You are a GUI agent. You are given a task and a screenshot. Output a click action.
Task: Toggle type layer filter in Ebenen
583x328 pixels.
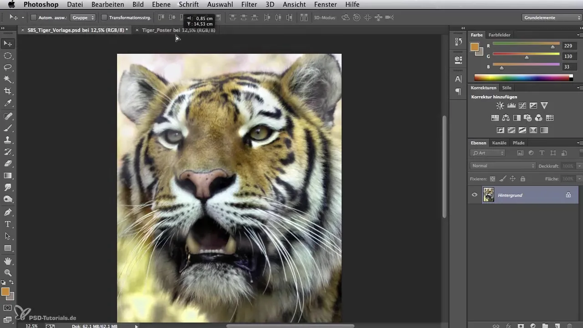point(542,153)
